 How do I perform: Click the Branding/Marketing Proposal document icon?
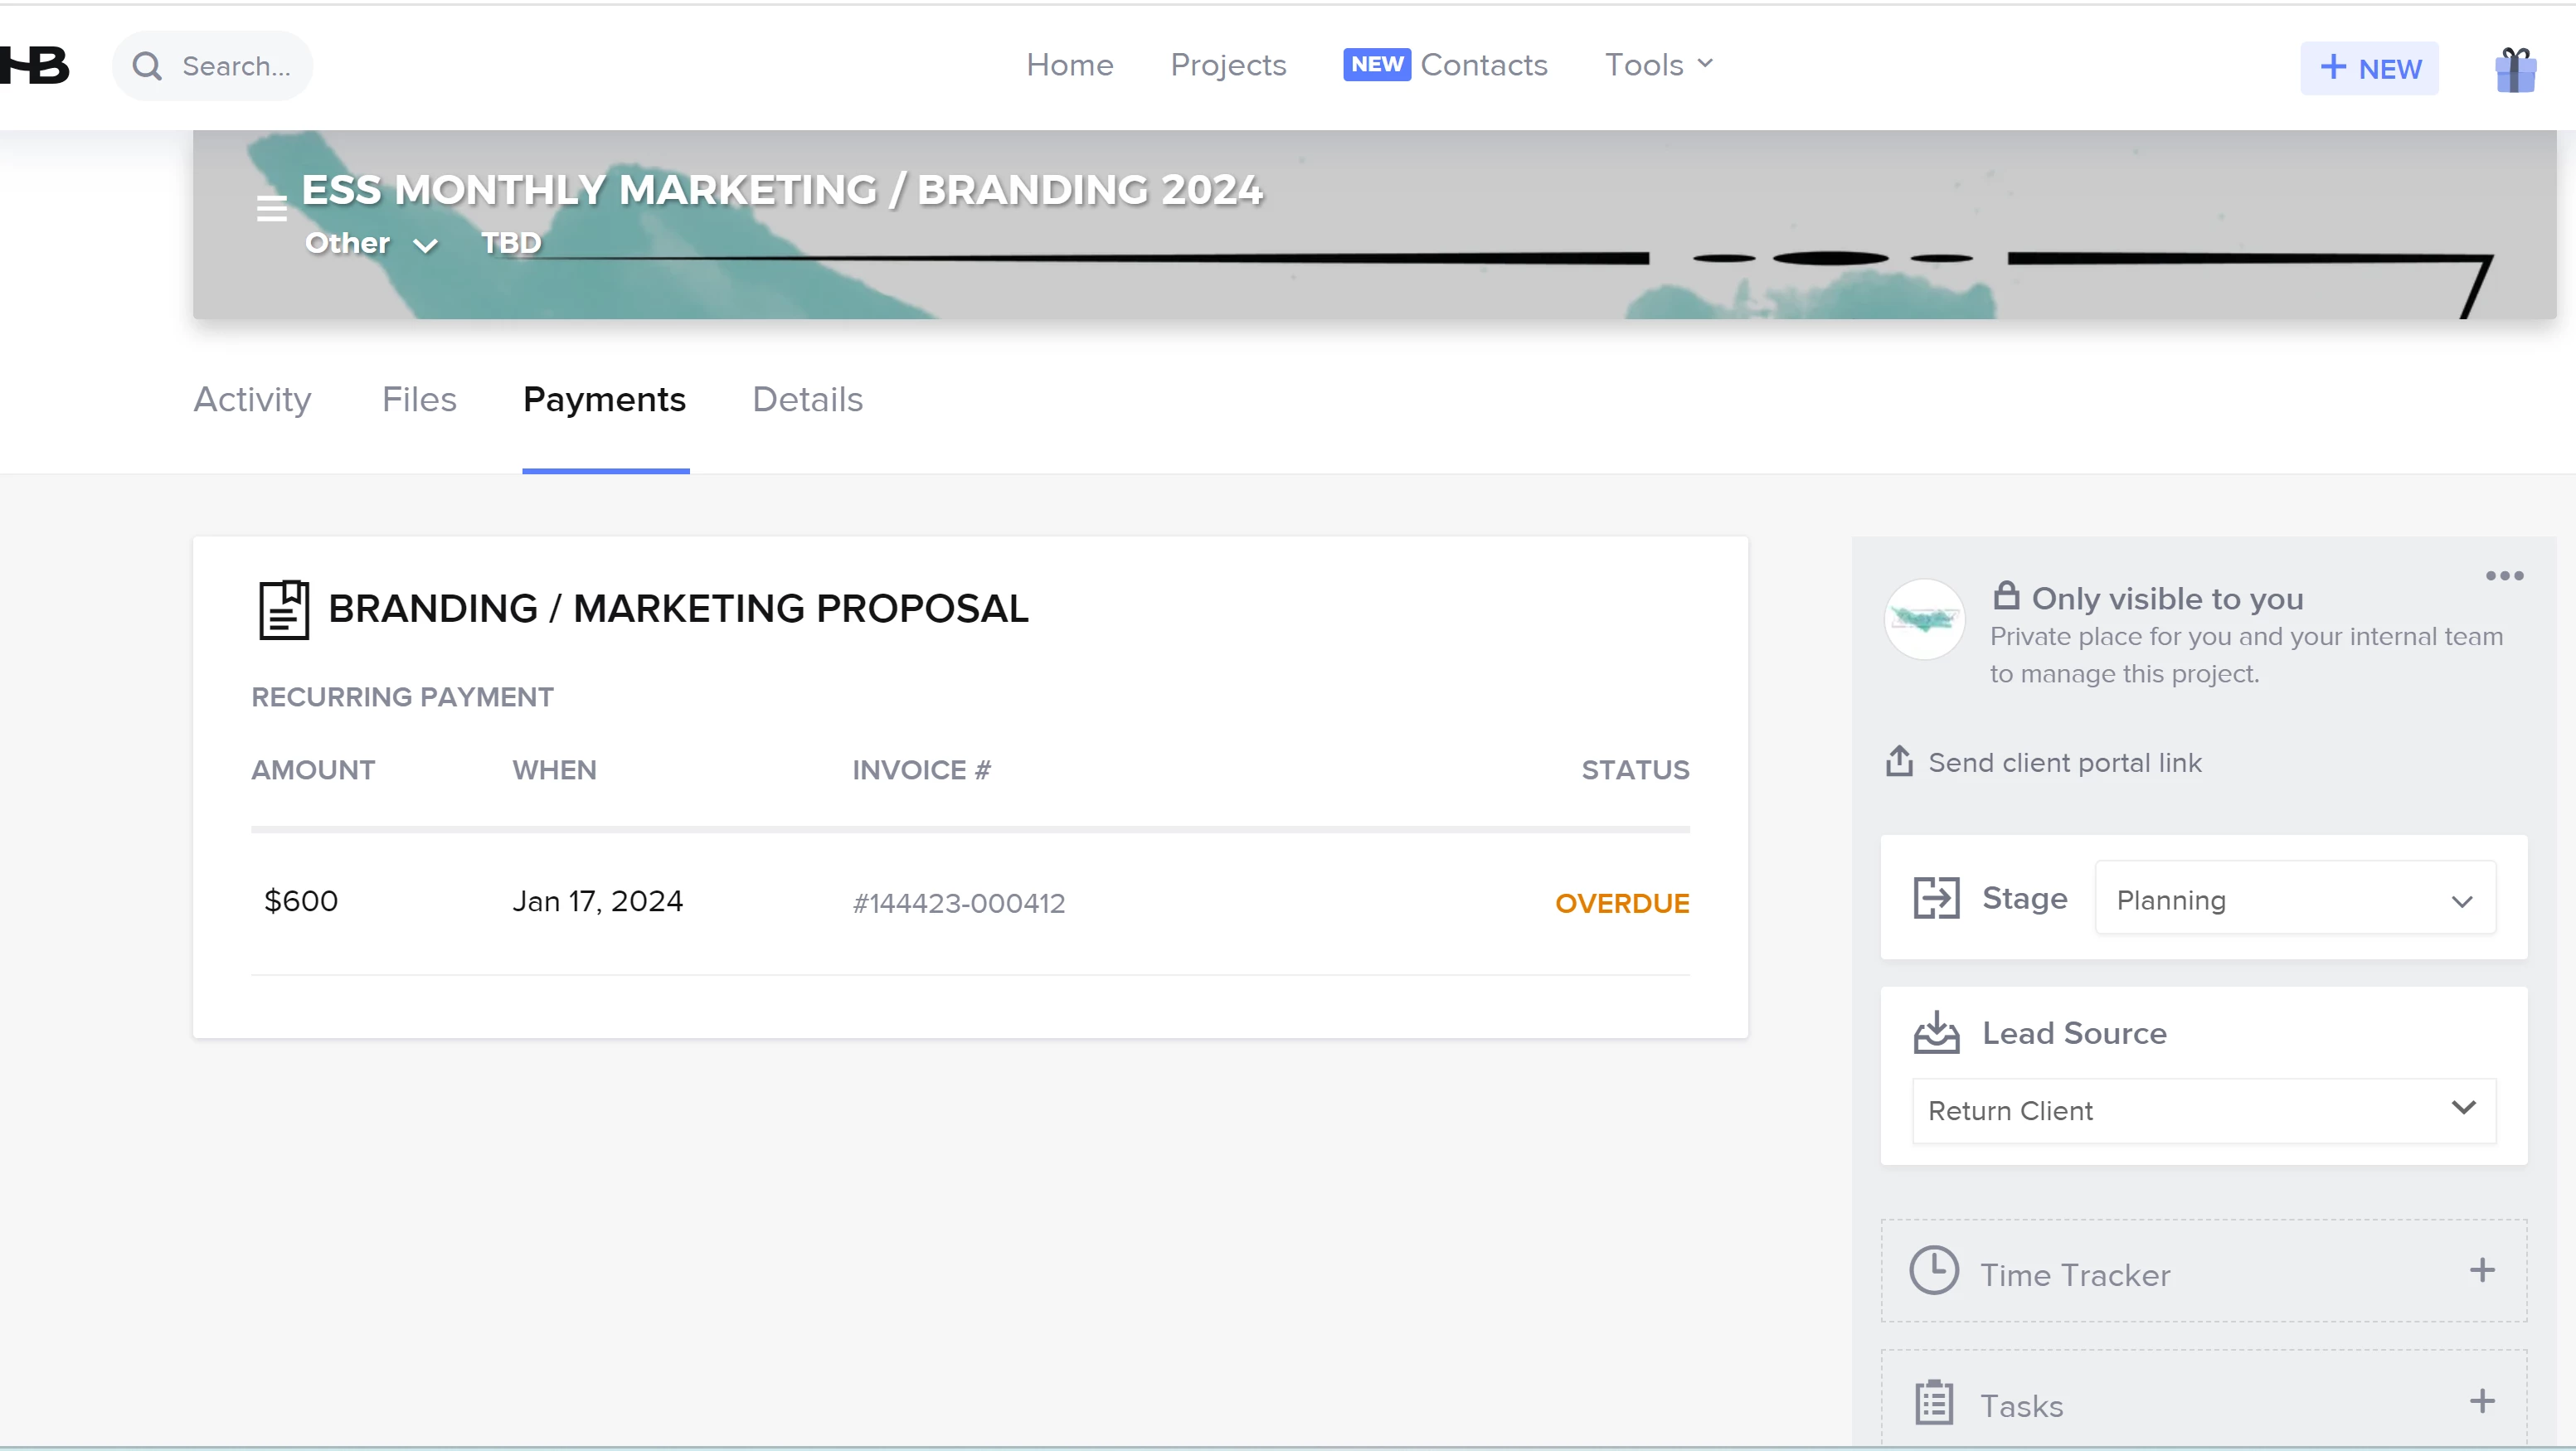[x=284, y=609]
